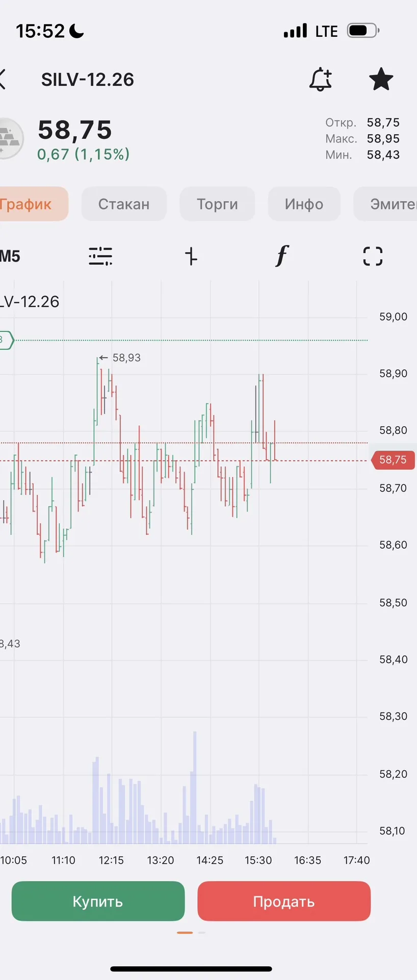Screen dimensions: 417x980
Task: Tap the battery status icon
Action: pos(363,31)
